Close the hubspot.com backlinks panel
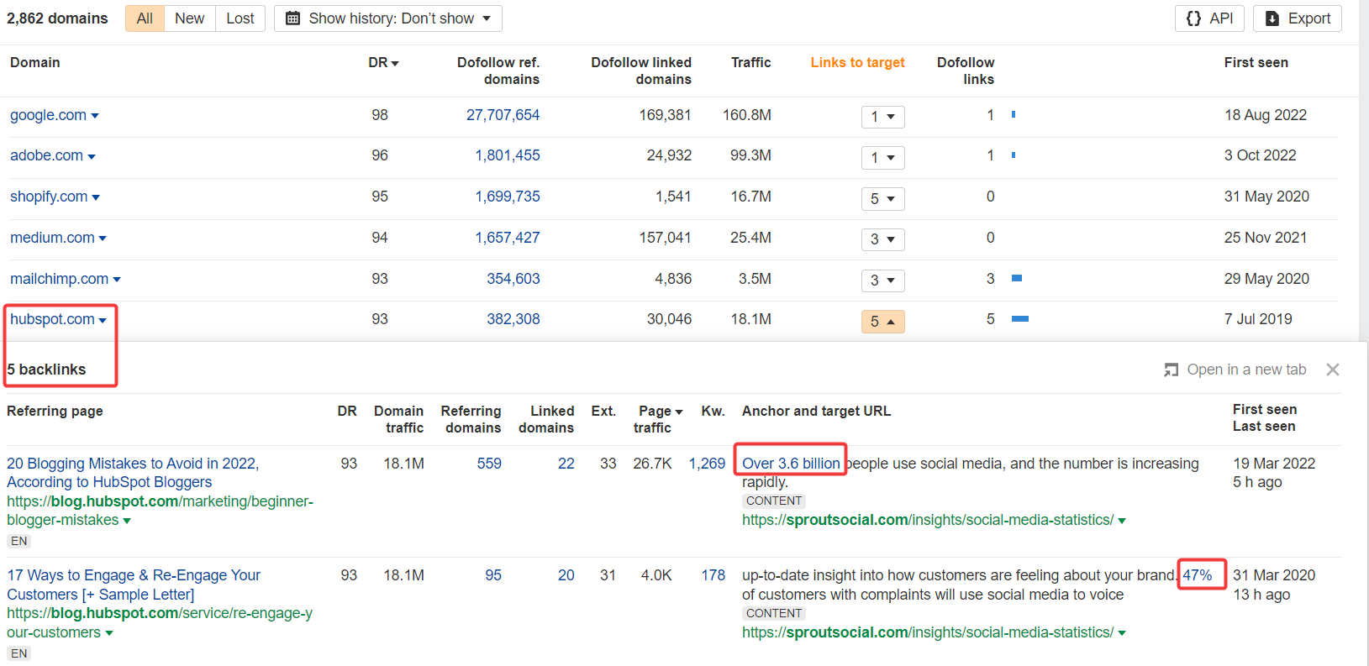1369x666 pixels. click(x=1332, y=370)
